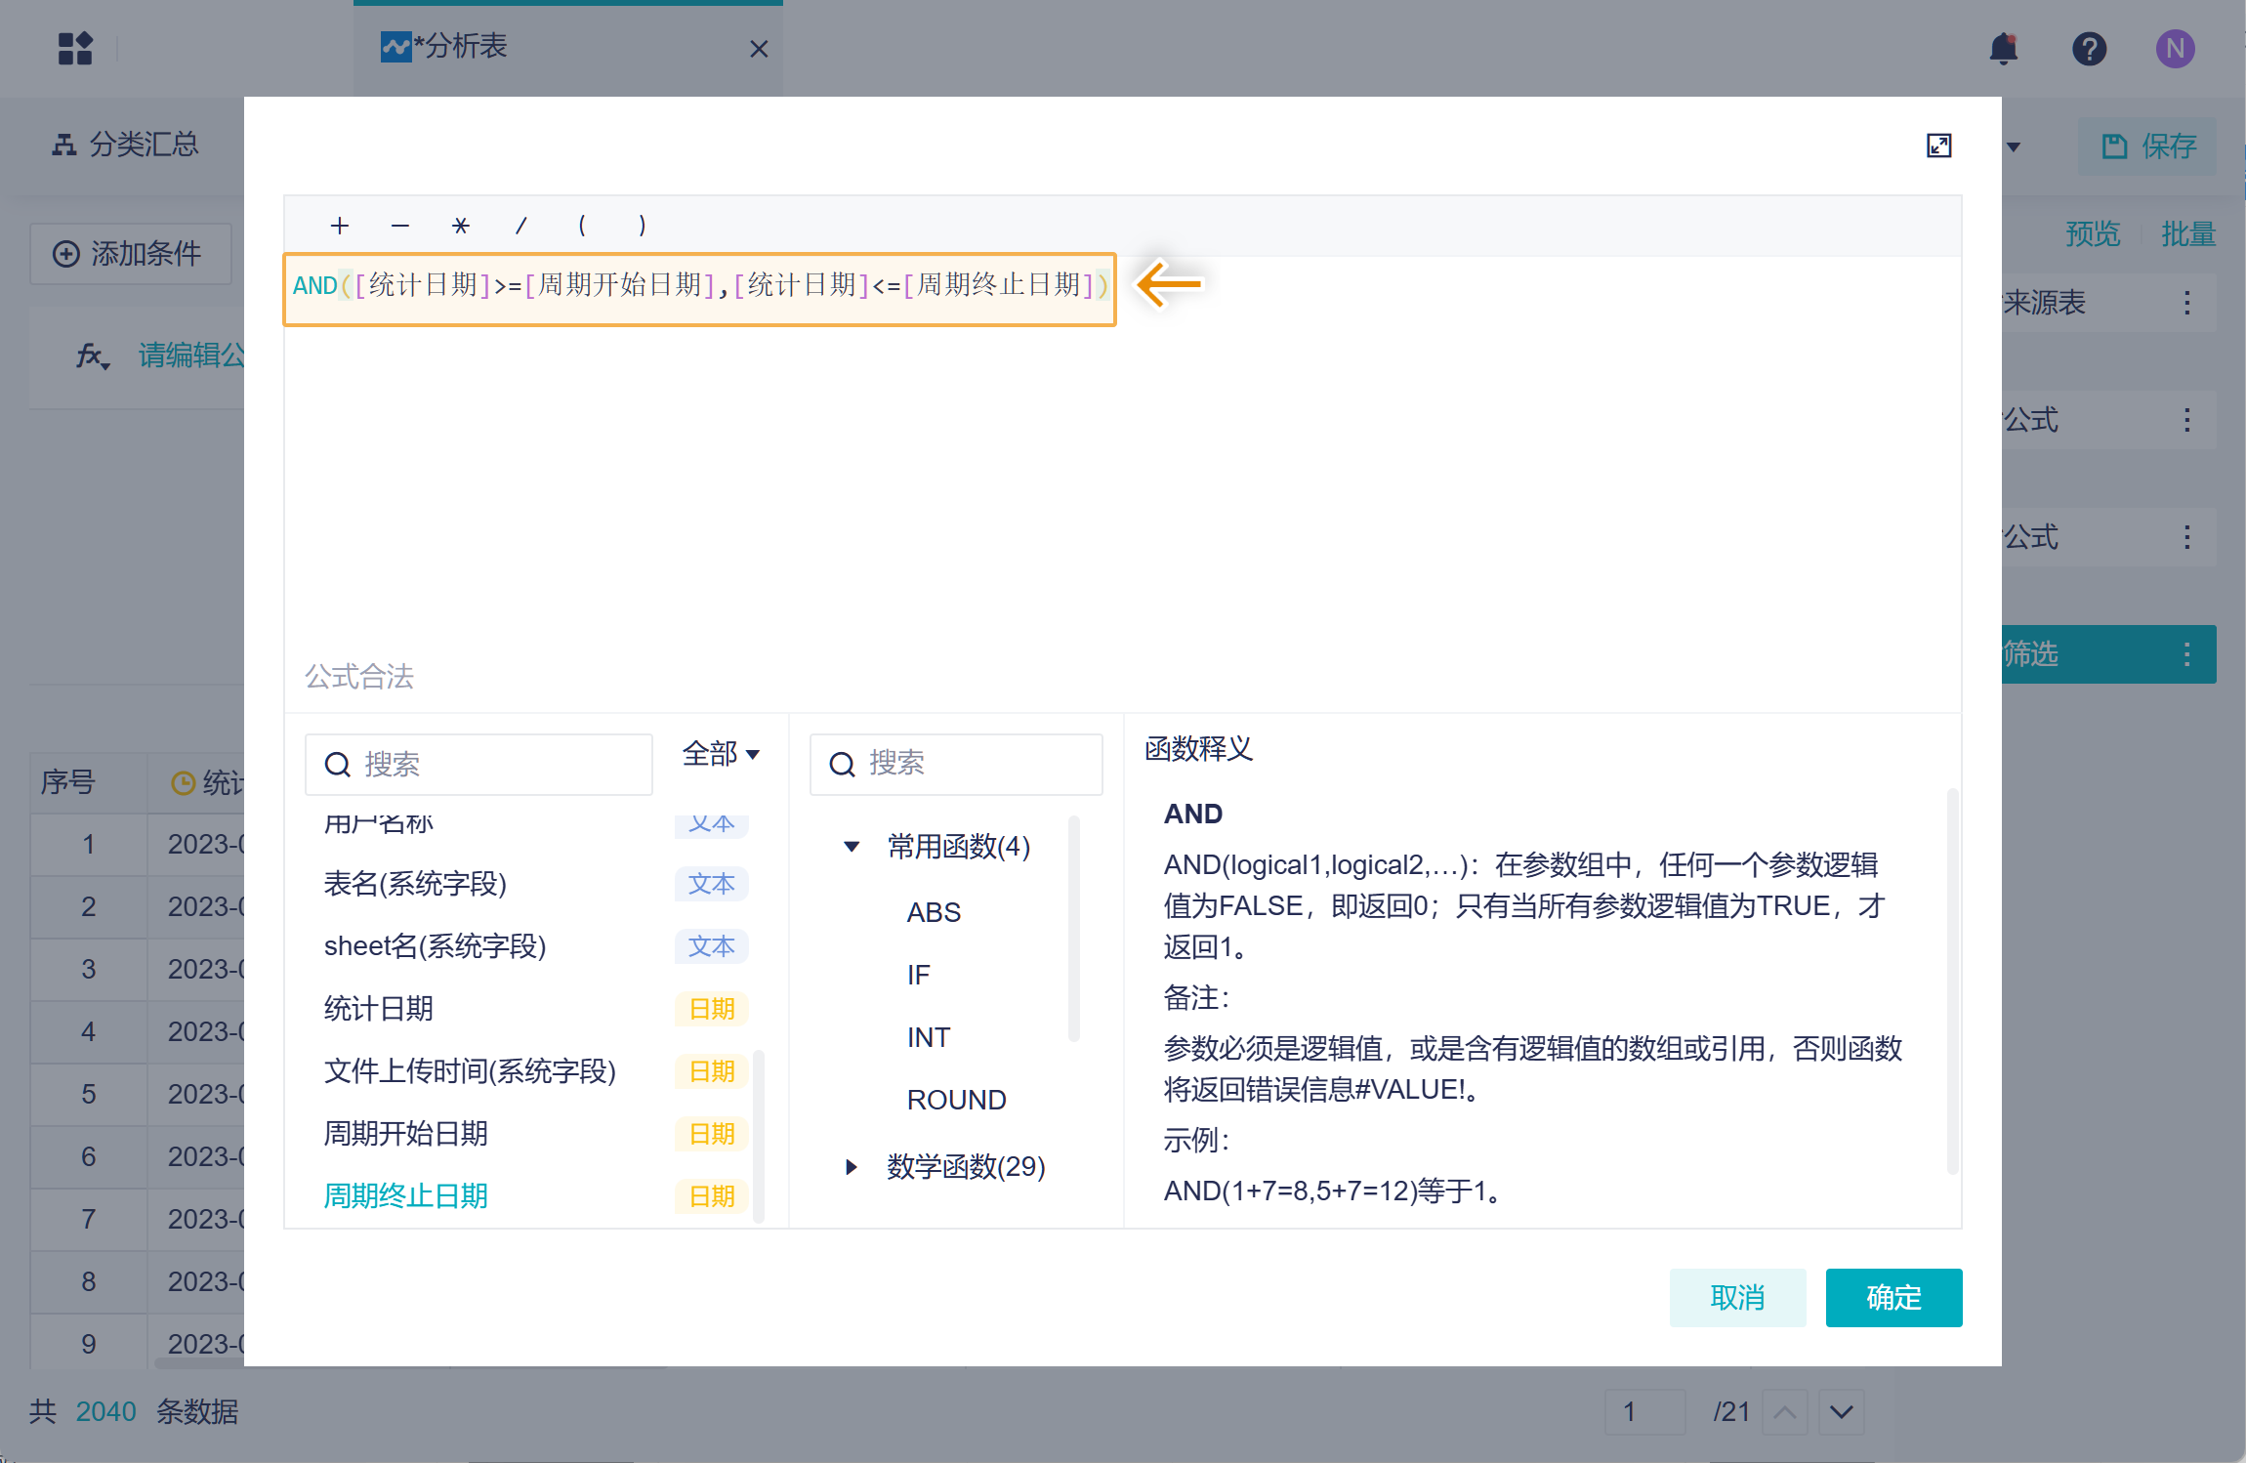Viewport: 2246px width, 1463px height.
Task: Open the user avatar N menu
Action: [x=2176, y=49]
